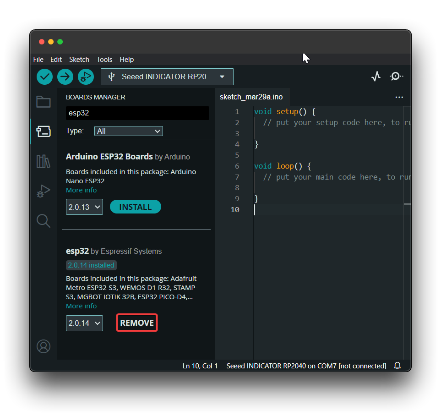The image size is (441, 416).
Task: Install Arduino ESP32 Boards package
Action: [135, 207]
